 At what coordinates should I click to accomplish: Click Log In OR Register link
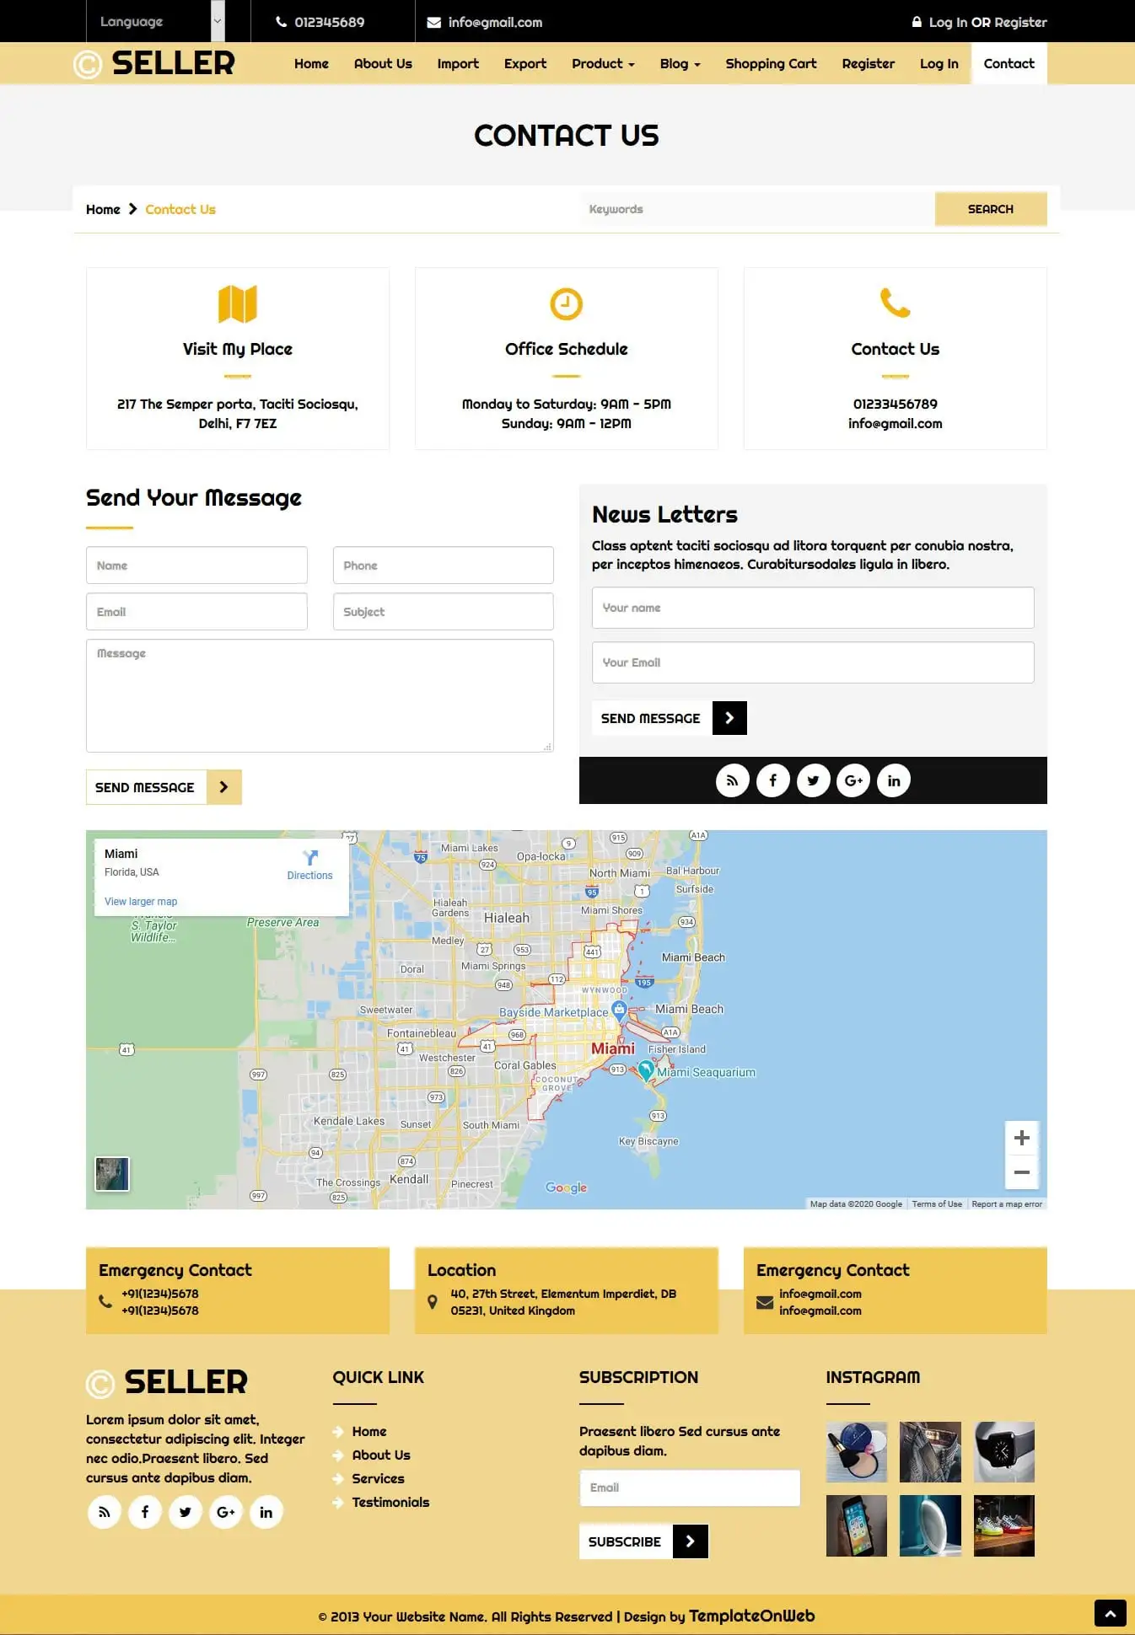click(x=979, y=22)
